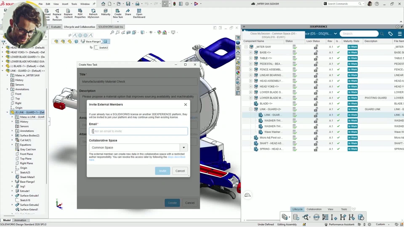
Task: Click the status icon for TABLE<1> row
Action: click(295, 58)
